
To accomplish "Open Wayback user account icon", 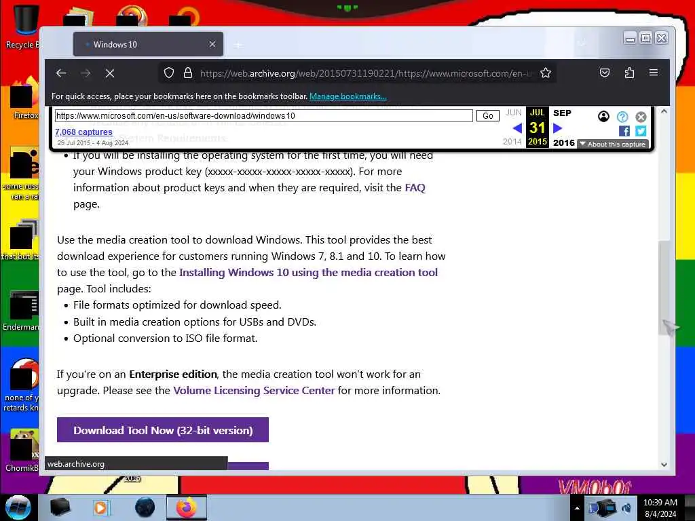I will 603,117.
